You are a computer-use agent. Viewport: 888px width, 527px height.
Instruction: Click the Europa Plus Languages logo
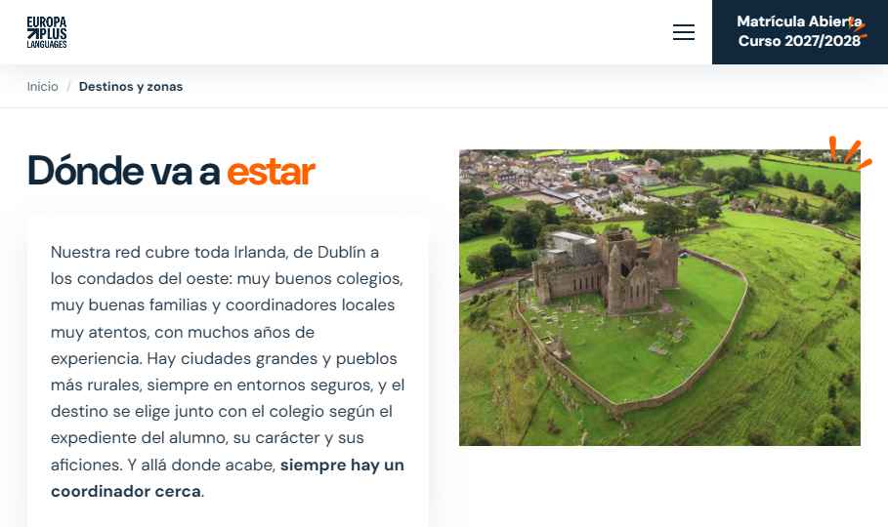coord(47,32)
